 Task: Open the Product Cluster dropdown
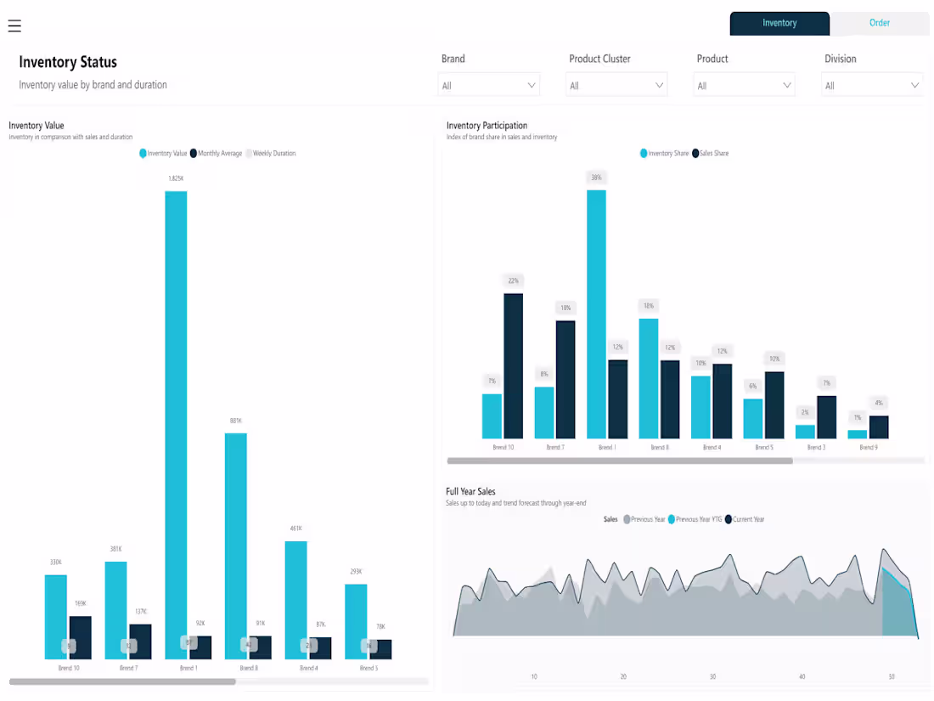click(616, 84)
